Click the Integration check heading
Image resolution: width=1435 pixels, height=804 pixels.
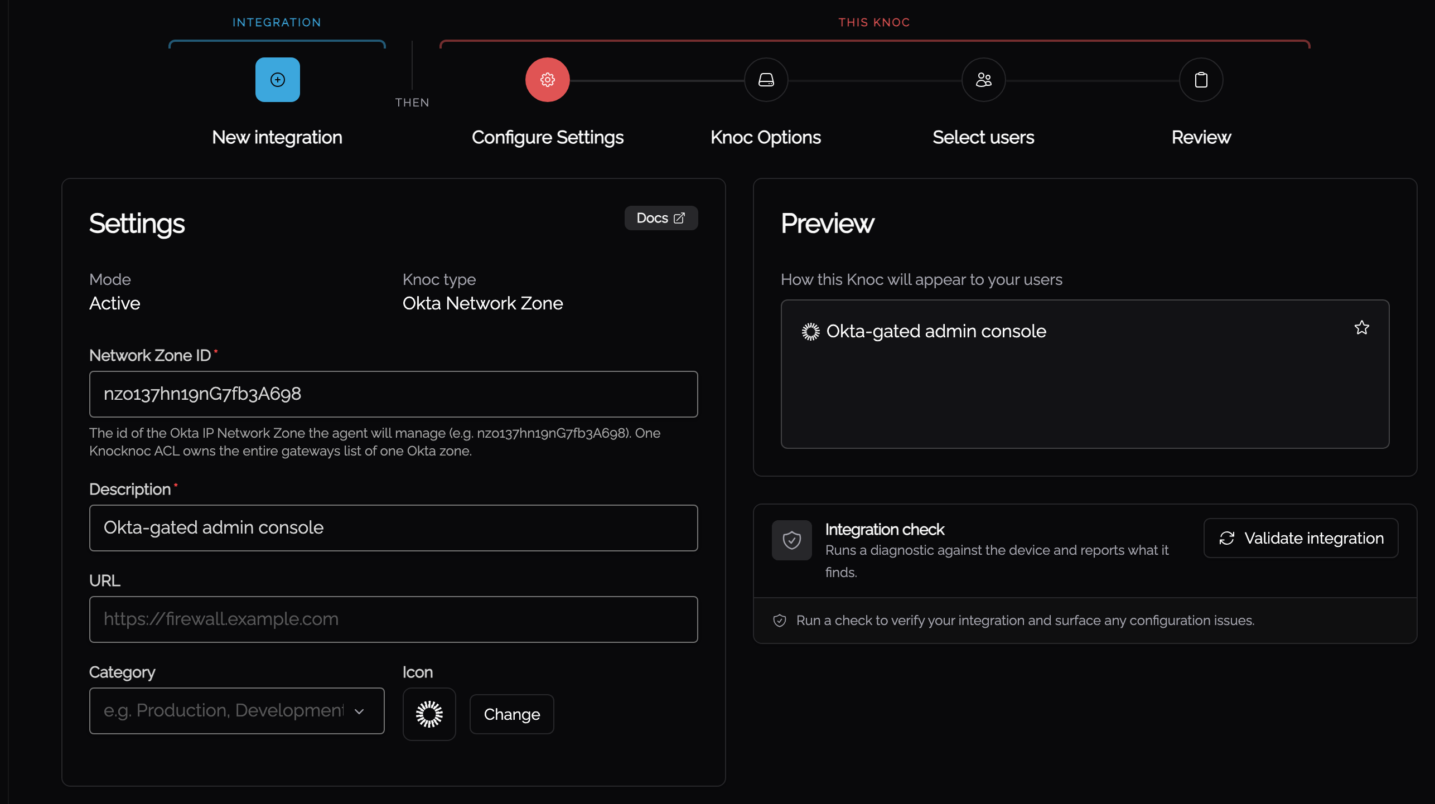[x=885, y=529]
